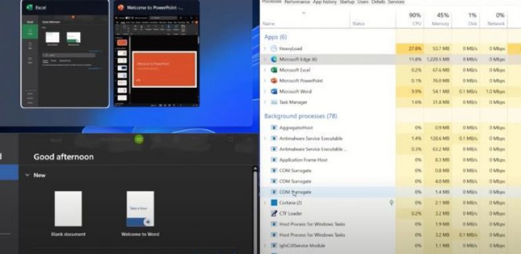The image size is (521, 254).
Task: Expand the Task Manager process group
Action: point(265,102)
